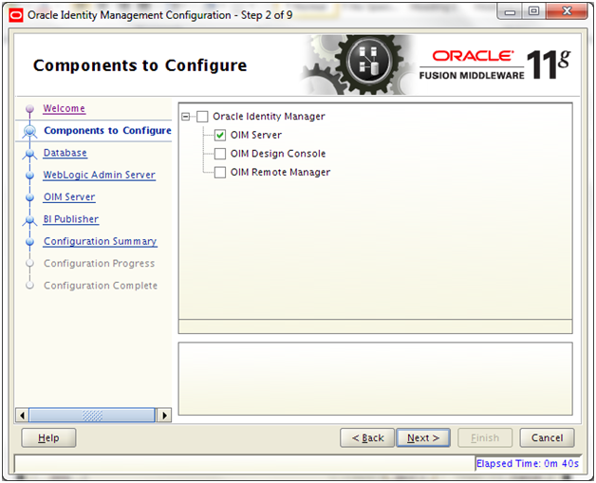Close the Oracle configuration window
Screen dimensions: 596x483
coord(567,11)
